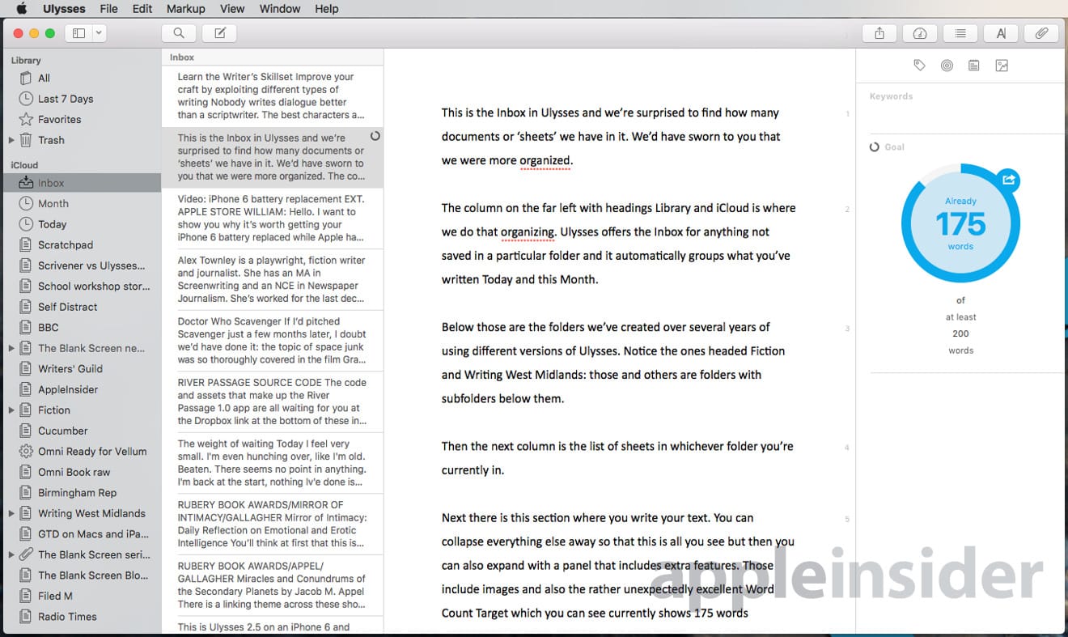Create a new sheet with compose icon
Screen dimensions: 1068x637
(x=219, y=33)
